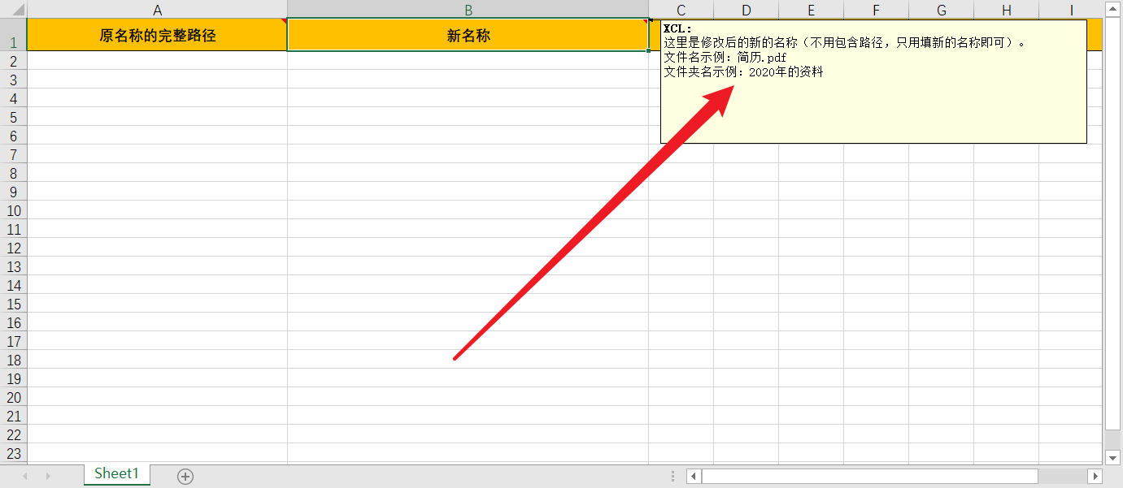Select the cell labeled 新名称
Viewport: 1123px width, 488px height.
tap(468, 36)
